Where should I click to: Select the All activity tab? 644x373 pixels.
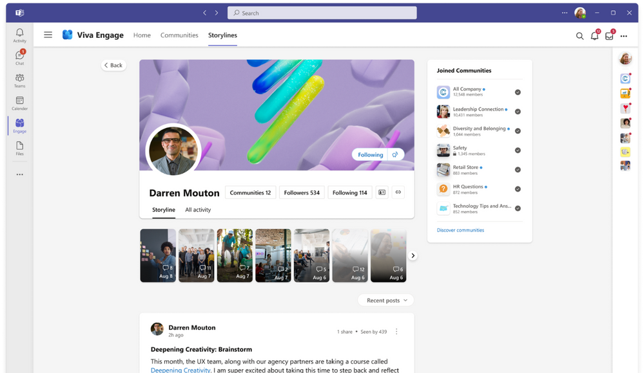[198, 210]
